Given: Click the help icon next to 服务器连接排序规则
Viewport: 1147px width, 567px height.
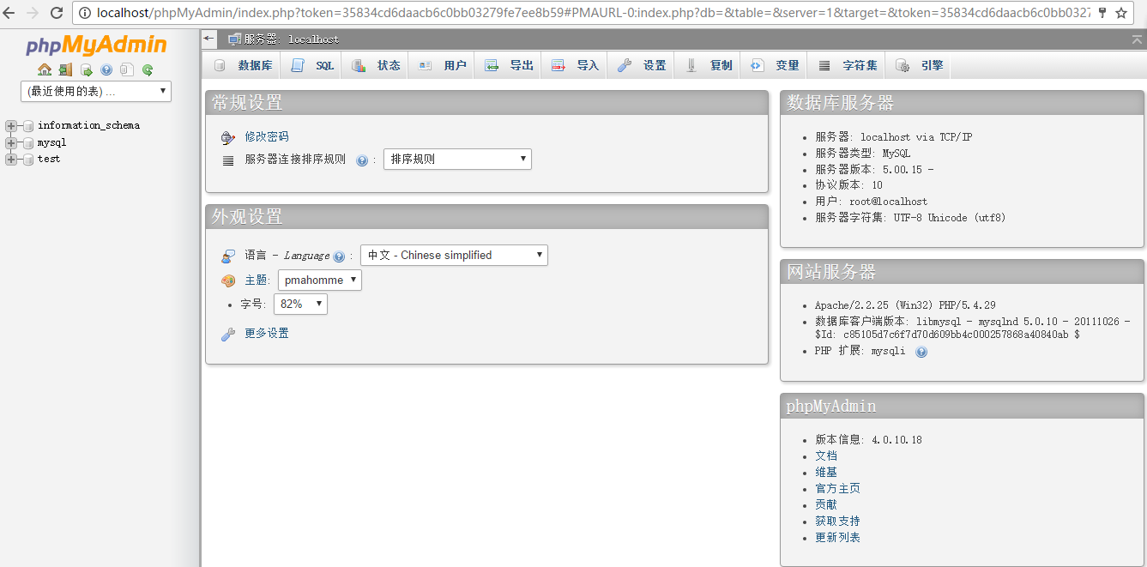Looking at the screenshot, I should (x=362, y=160).
